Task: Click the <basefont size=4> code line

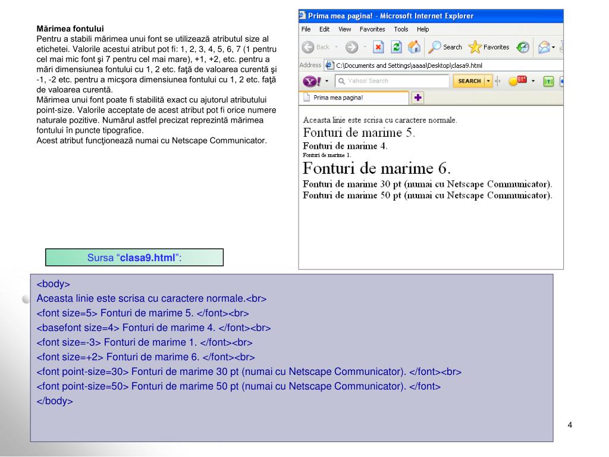Action: 153,328
